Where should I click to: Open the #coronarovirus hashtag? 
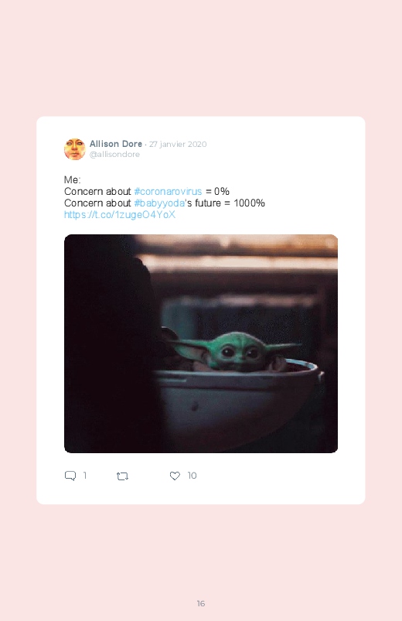click(x=168, y=191)
